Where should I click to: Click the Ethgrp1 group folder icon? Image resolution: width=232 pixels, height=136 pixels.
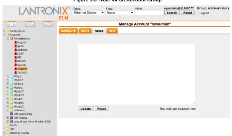coord(12,76)
